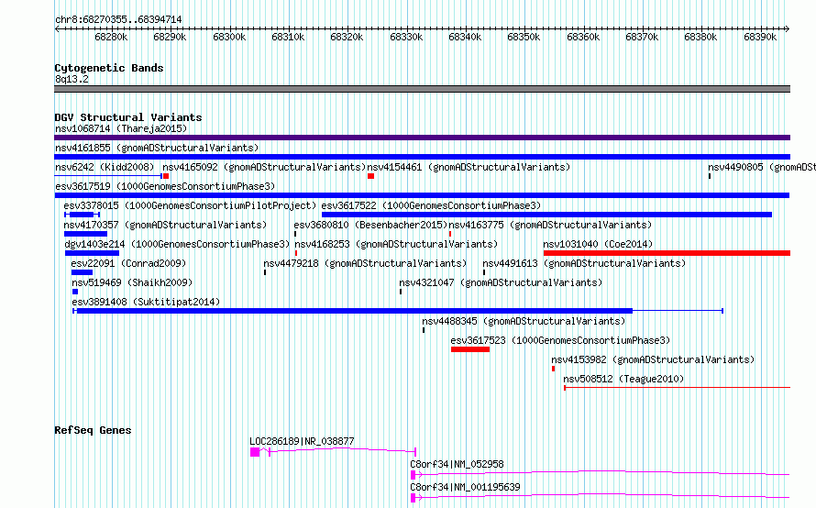
Task: Click the nsv4490805 variant label
Action: [x=761, y=167]
